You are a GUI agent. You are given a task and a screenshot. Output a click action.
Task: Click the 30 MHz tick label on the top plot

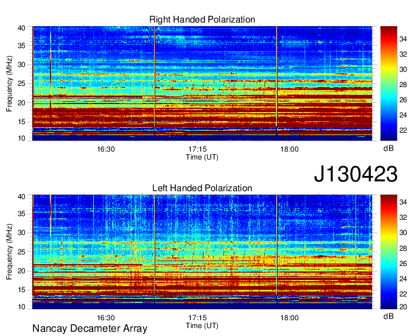coord(21,65)
